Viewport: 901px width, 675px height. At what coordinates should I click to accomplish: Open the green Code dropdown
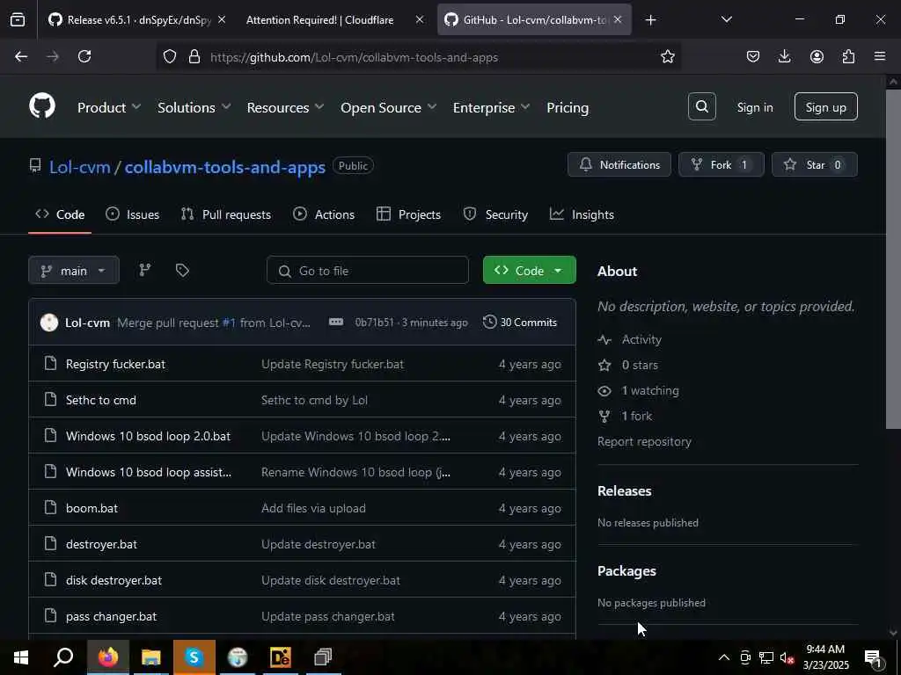pyautogui.click(x=529, y=271)
